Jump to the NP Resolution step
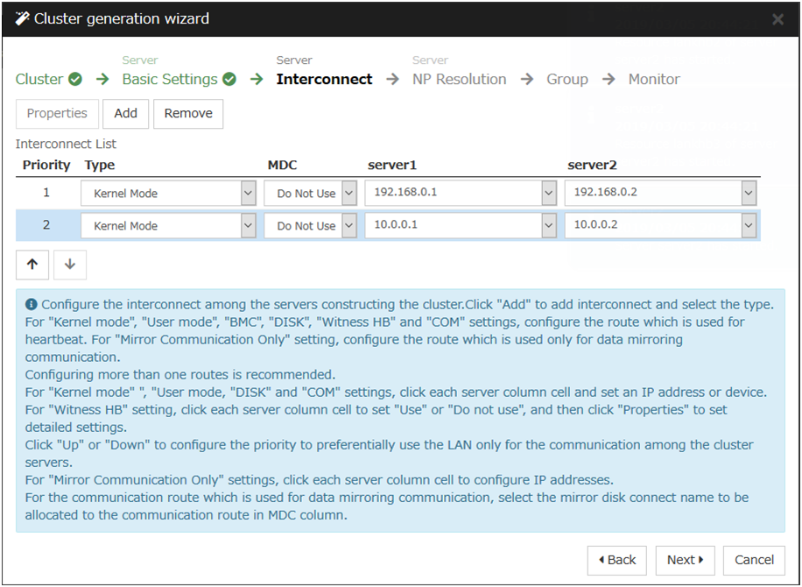 459,80
